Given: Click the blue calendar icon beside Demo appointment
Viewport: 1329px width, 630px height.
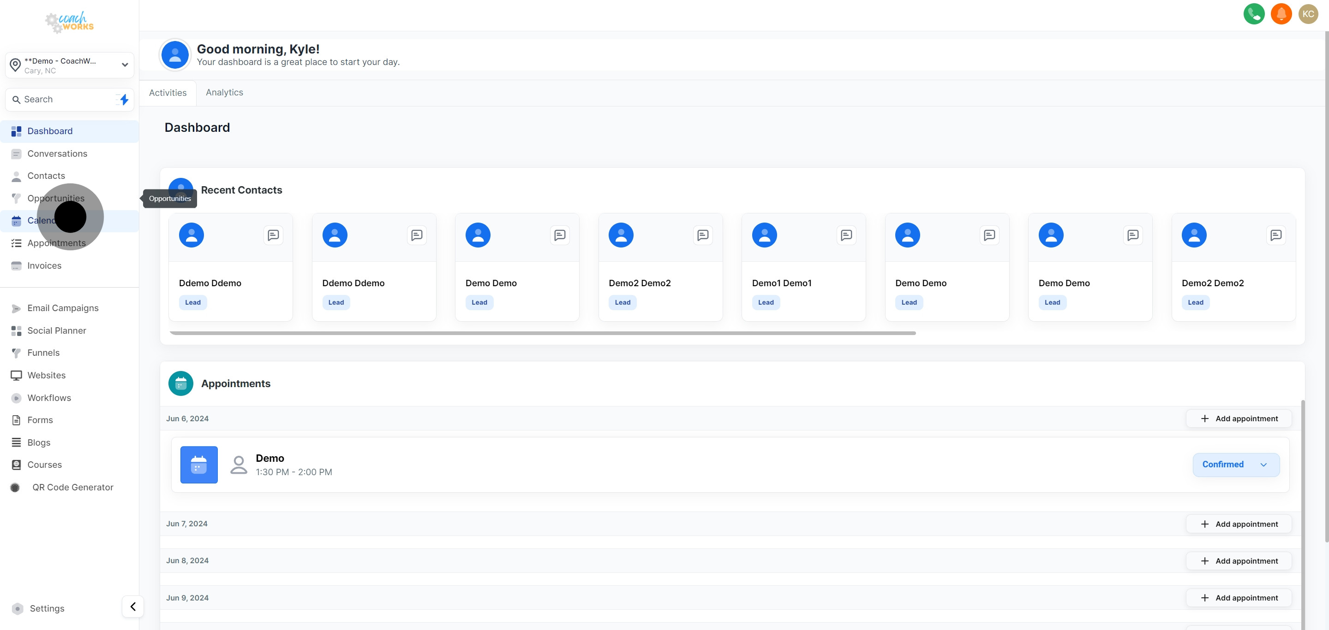Looking at the screenshot, I should click(198, 465).
